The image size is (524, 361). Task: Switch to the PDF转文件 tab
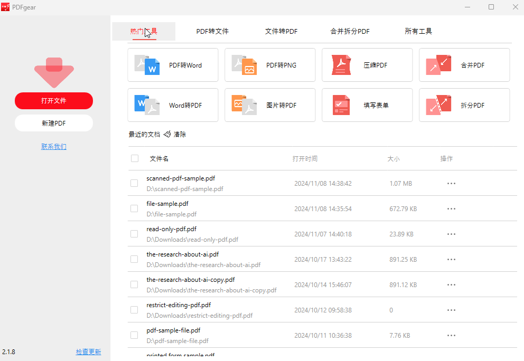click(212, 32)
